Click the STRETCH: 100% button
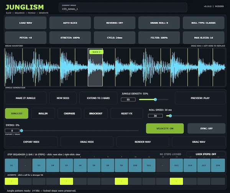 [x=70, y=38]
